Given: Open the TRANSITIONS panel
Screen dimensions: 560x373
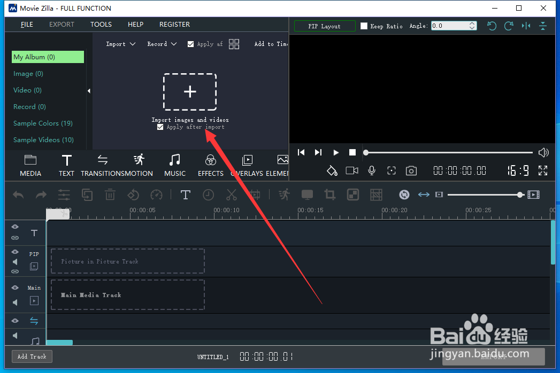Looking at the screenshot, I should [x=103, y=166].
